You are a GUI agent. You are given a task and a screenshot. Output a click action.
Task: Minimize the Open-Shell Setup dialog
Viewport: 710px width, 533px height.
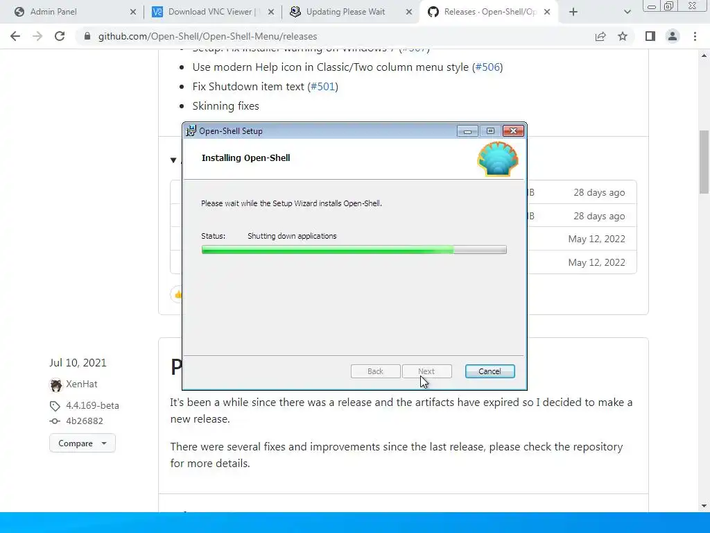point(467,131)
